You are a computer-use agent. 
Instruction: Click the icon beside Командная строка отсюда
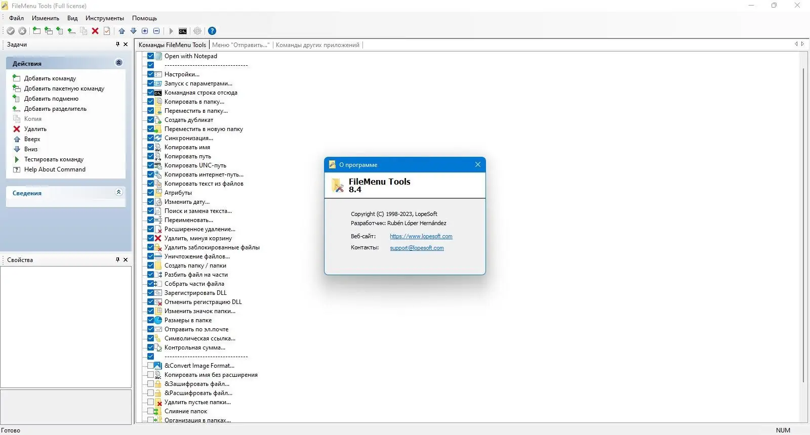point(158,93)
